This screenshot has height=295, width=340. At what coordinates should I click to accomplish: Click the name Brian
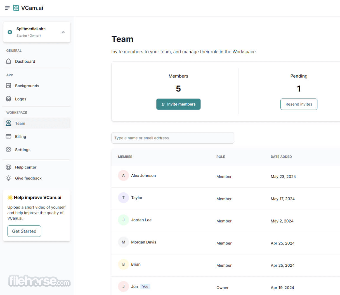136,264
